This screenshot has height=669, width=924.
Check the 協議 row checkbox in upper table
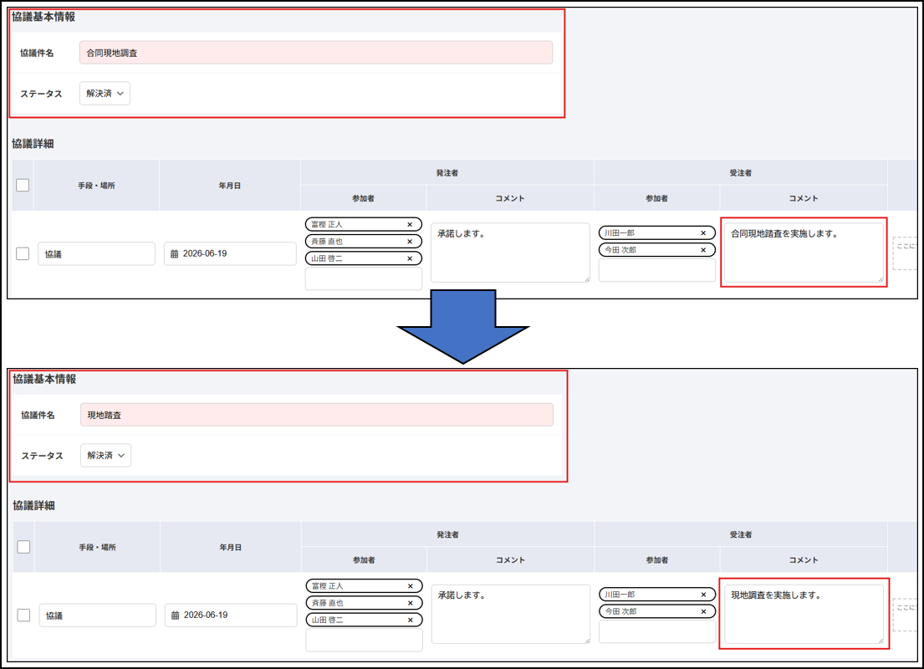point(23,253)
